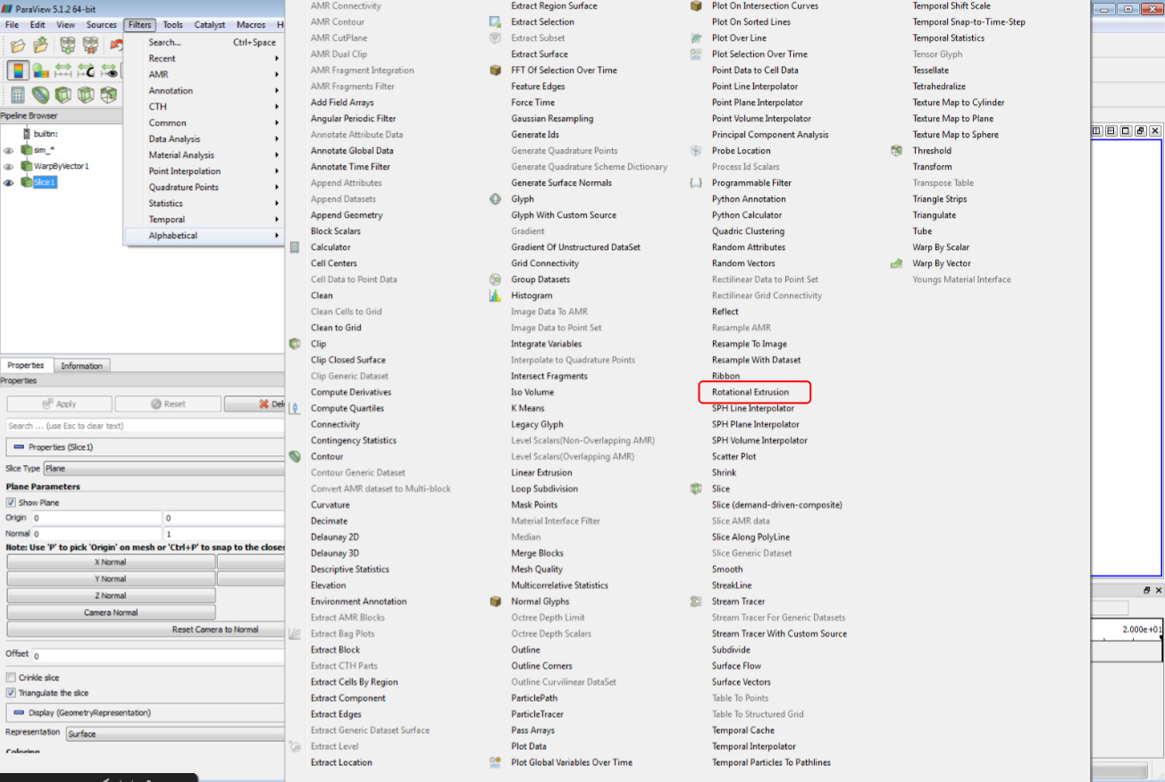Show the sim_* pipeline item with its eye
Screen dimensions: 1165x782
point(8,150)
